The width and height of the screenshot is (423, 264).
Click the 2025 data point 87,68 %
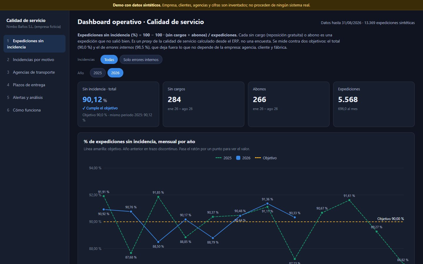pos(131,253)
